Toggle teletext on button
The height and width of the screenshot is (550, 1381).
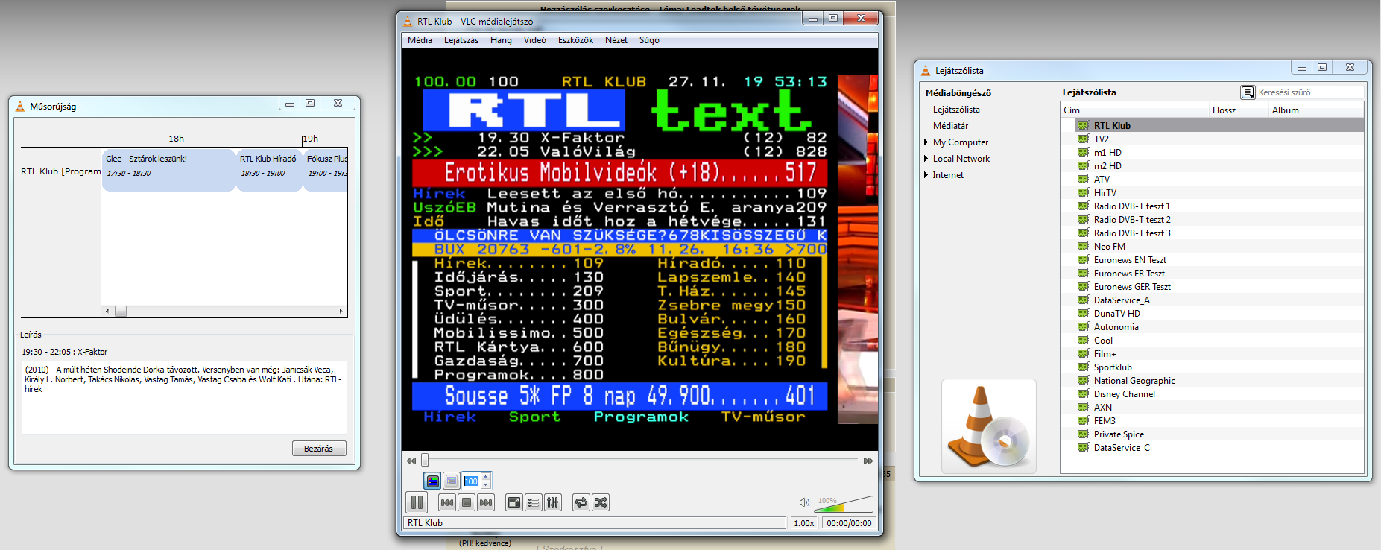click(432, 481)
